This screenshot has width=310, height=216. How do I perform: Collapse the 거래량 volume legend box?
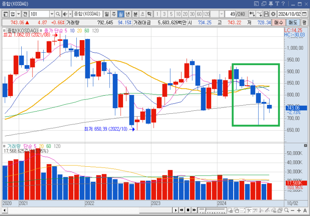pos(4,146)
